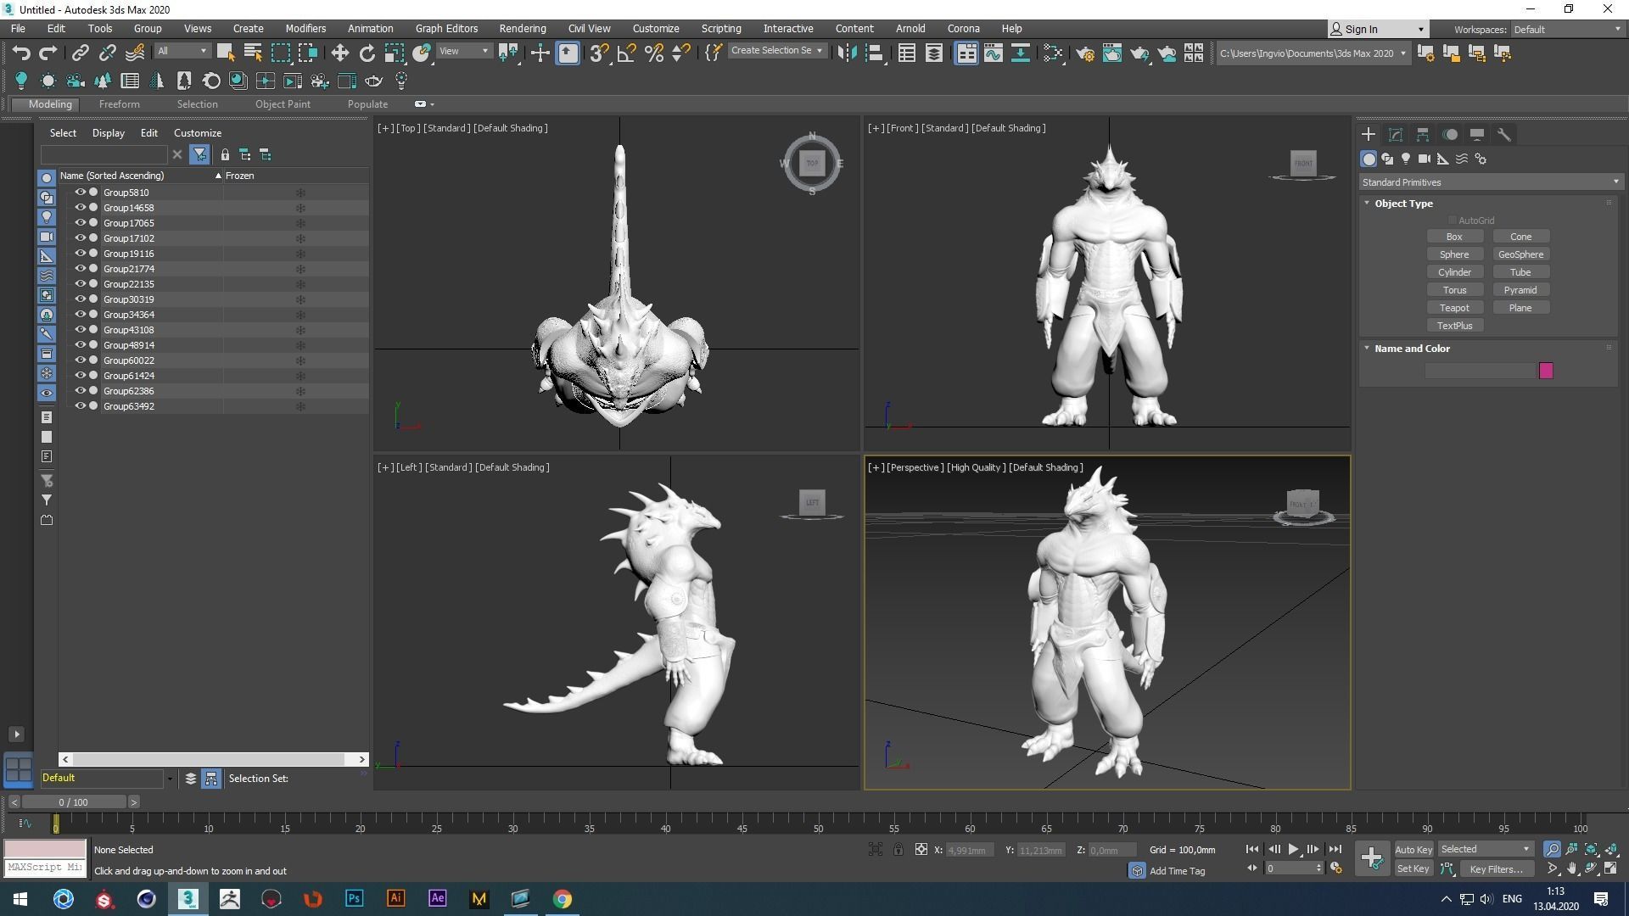This screenshot has height=916, width=1629.
Task: Hide Group5810 using its eye icon
Action: click(80, 193)
